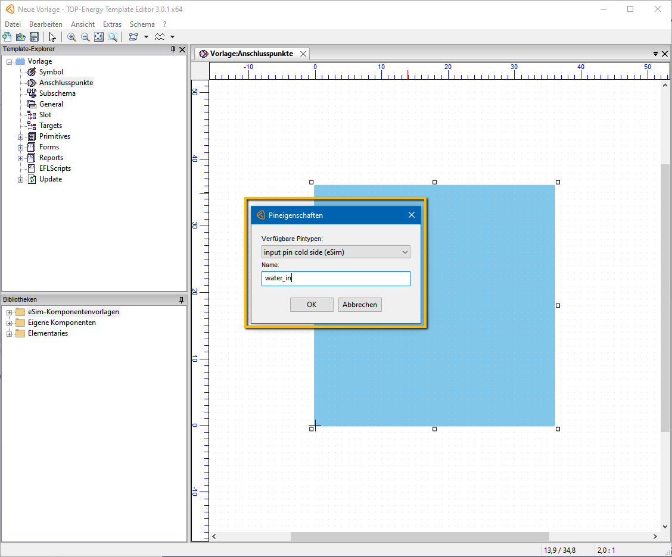
Task: Click the wavy line connection tool icon
Action: (160, 37)
